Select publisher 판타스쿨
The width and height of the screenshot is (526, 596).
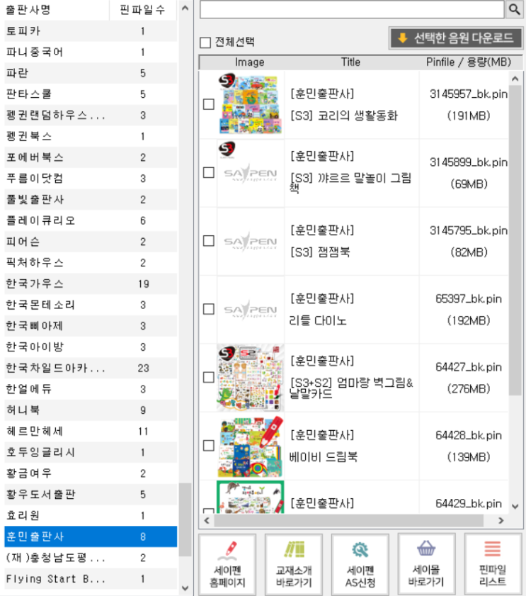91,94
